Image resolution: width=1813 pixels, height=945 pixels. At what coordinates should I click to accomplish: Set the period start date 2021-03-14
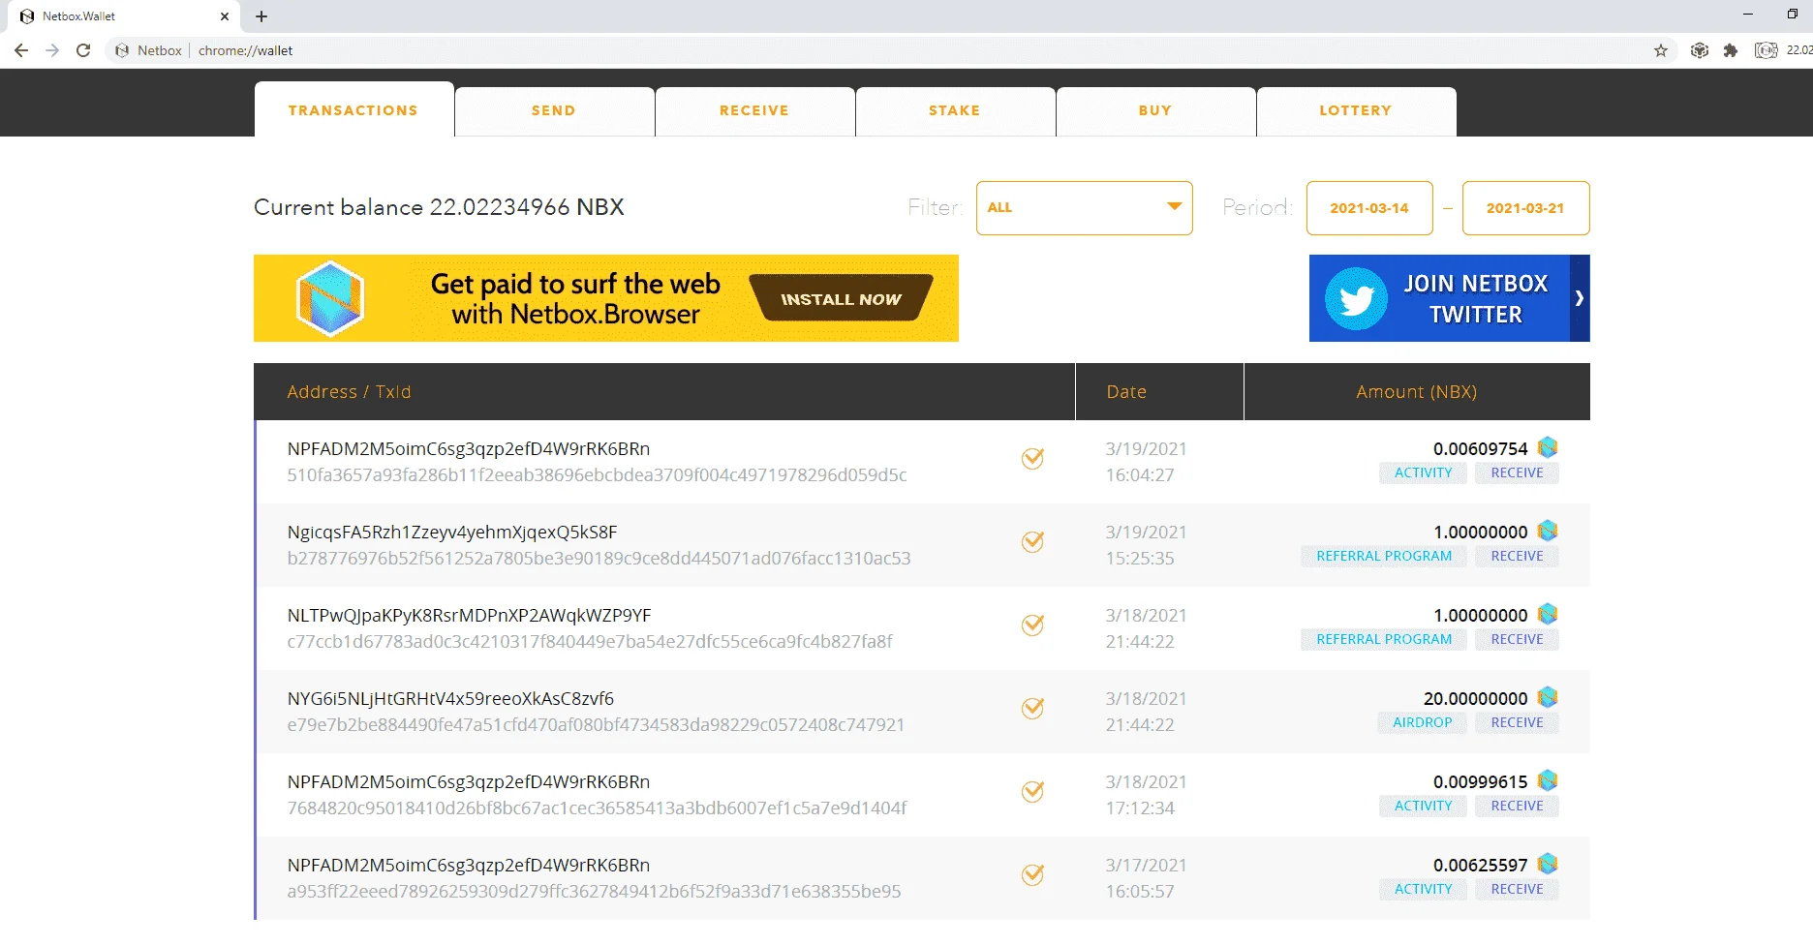[x=1369, y=207]
